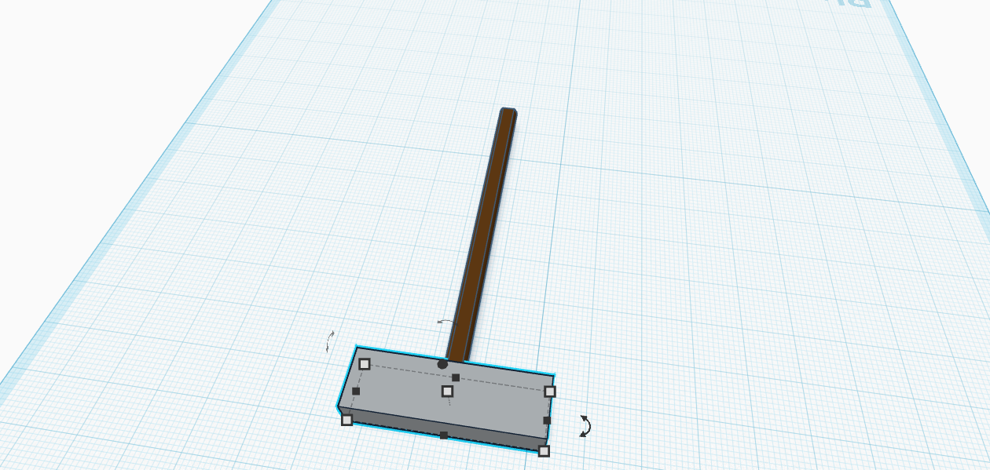Click the white center height handle on top
The height and width of the screenshot is (470, 990).
tap(447, 391)
